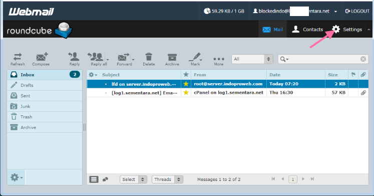Switch to the Mail tab
Image resolution: width=374 pixels, height=196 pixels.
click(273, 30)
